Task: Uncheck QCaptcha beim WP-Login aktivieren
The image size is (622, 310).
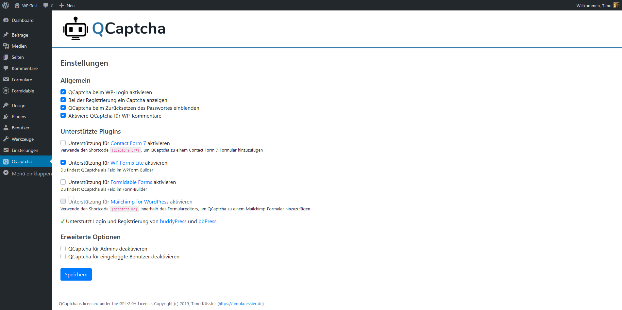Action: click(63, 92)
